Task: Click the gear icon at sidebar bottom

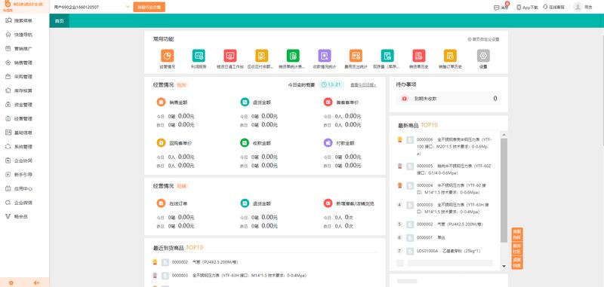Action: pos(11,282)
